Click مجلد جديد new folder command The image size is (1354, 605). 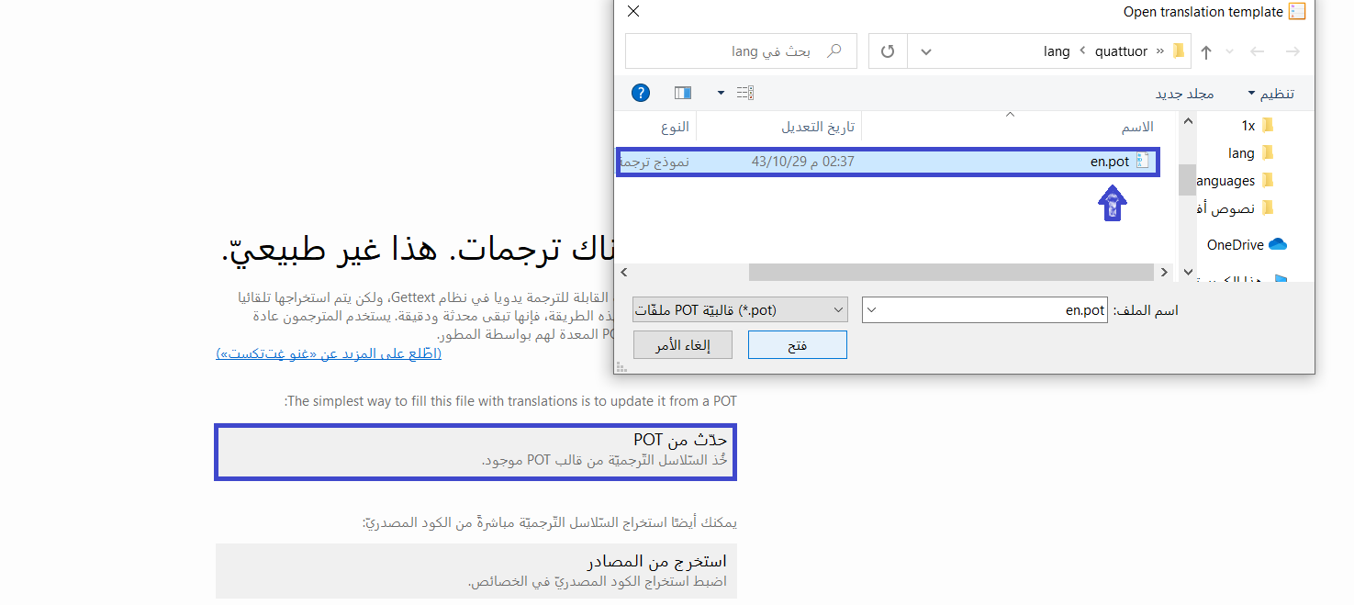1184,94
